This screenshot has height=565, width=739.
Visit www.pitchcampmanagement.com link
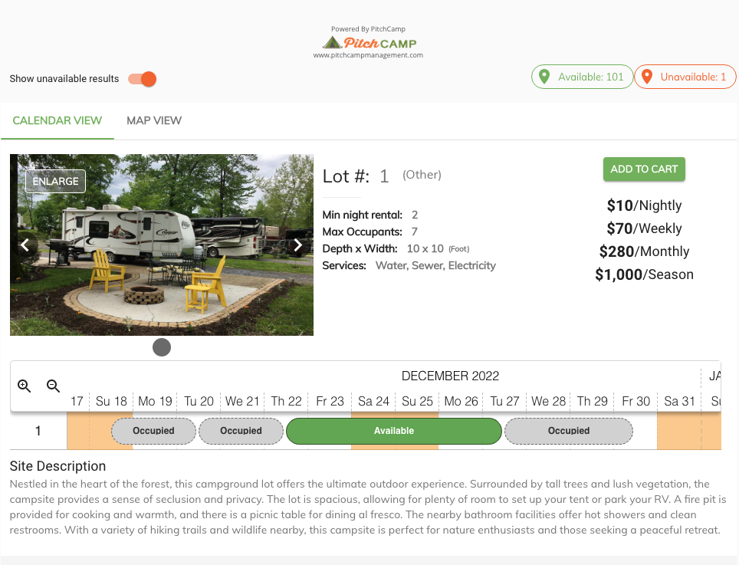pyautogui.click(x=368, y=55)
